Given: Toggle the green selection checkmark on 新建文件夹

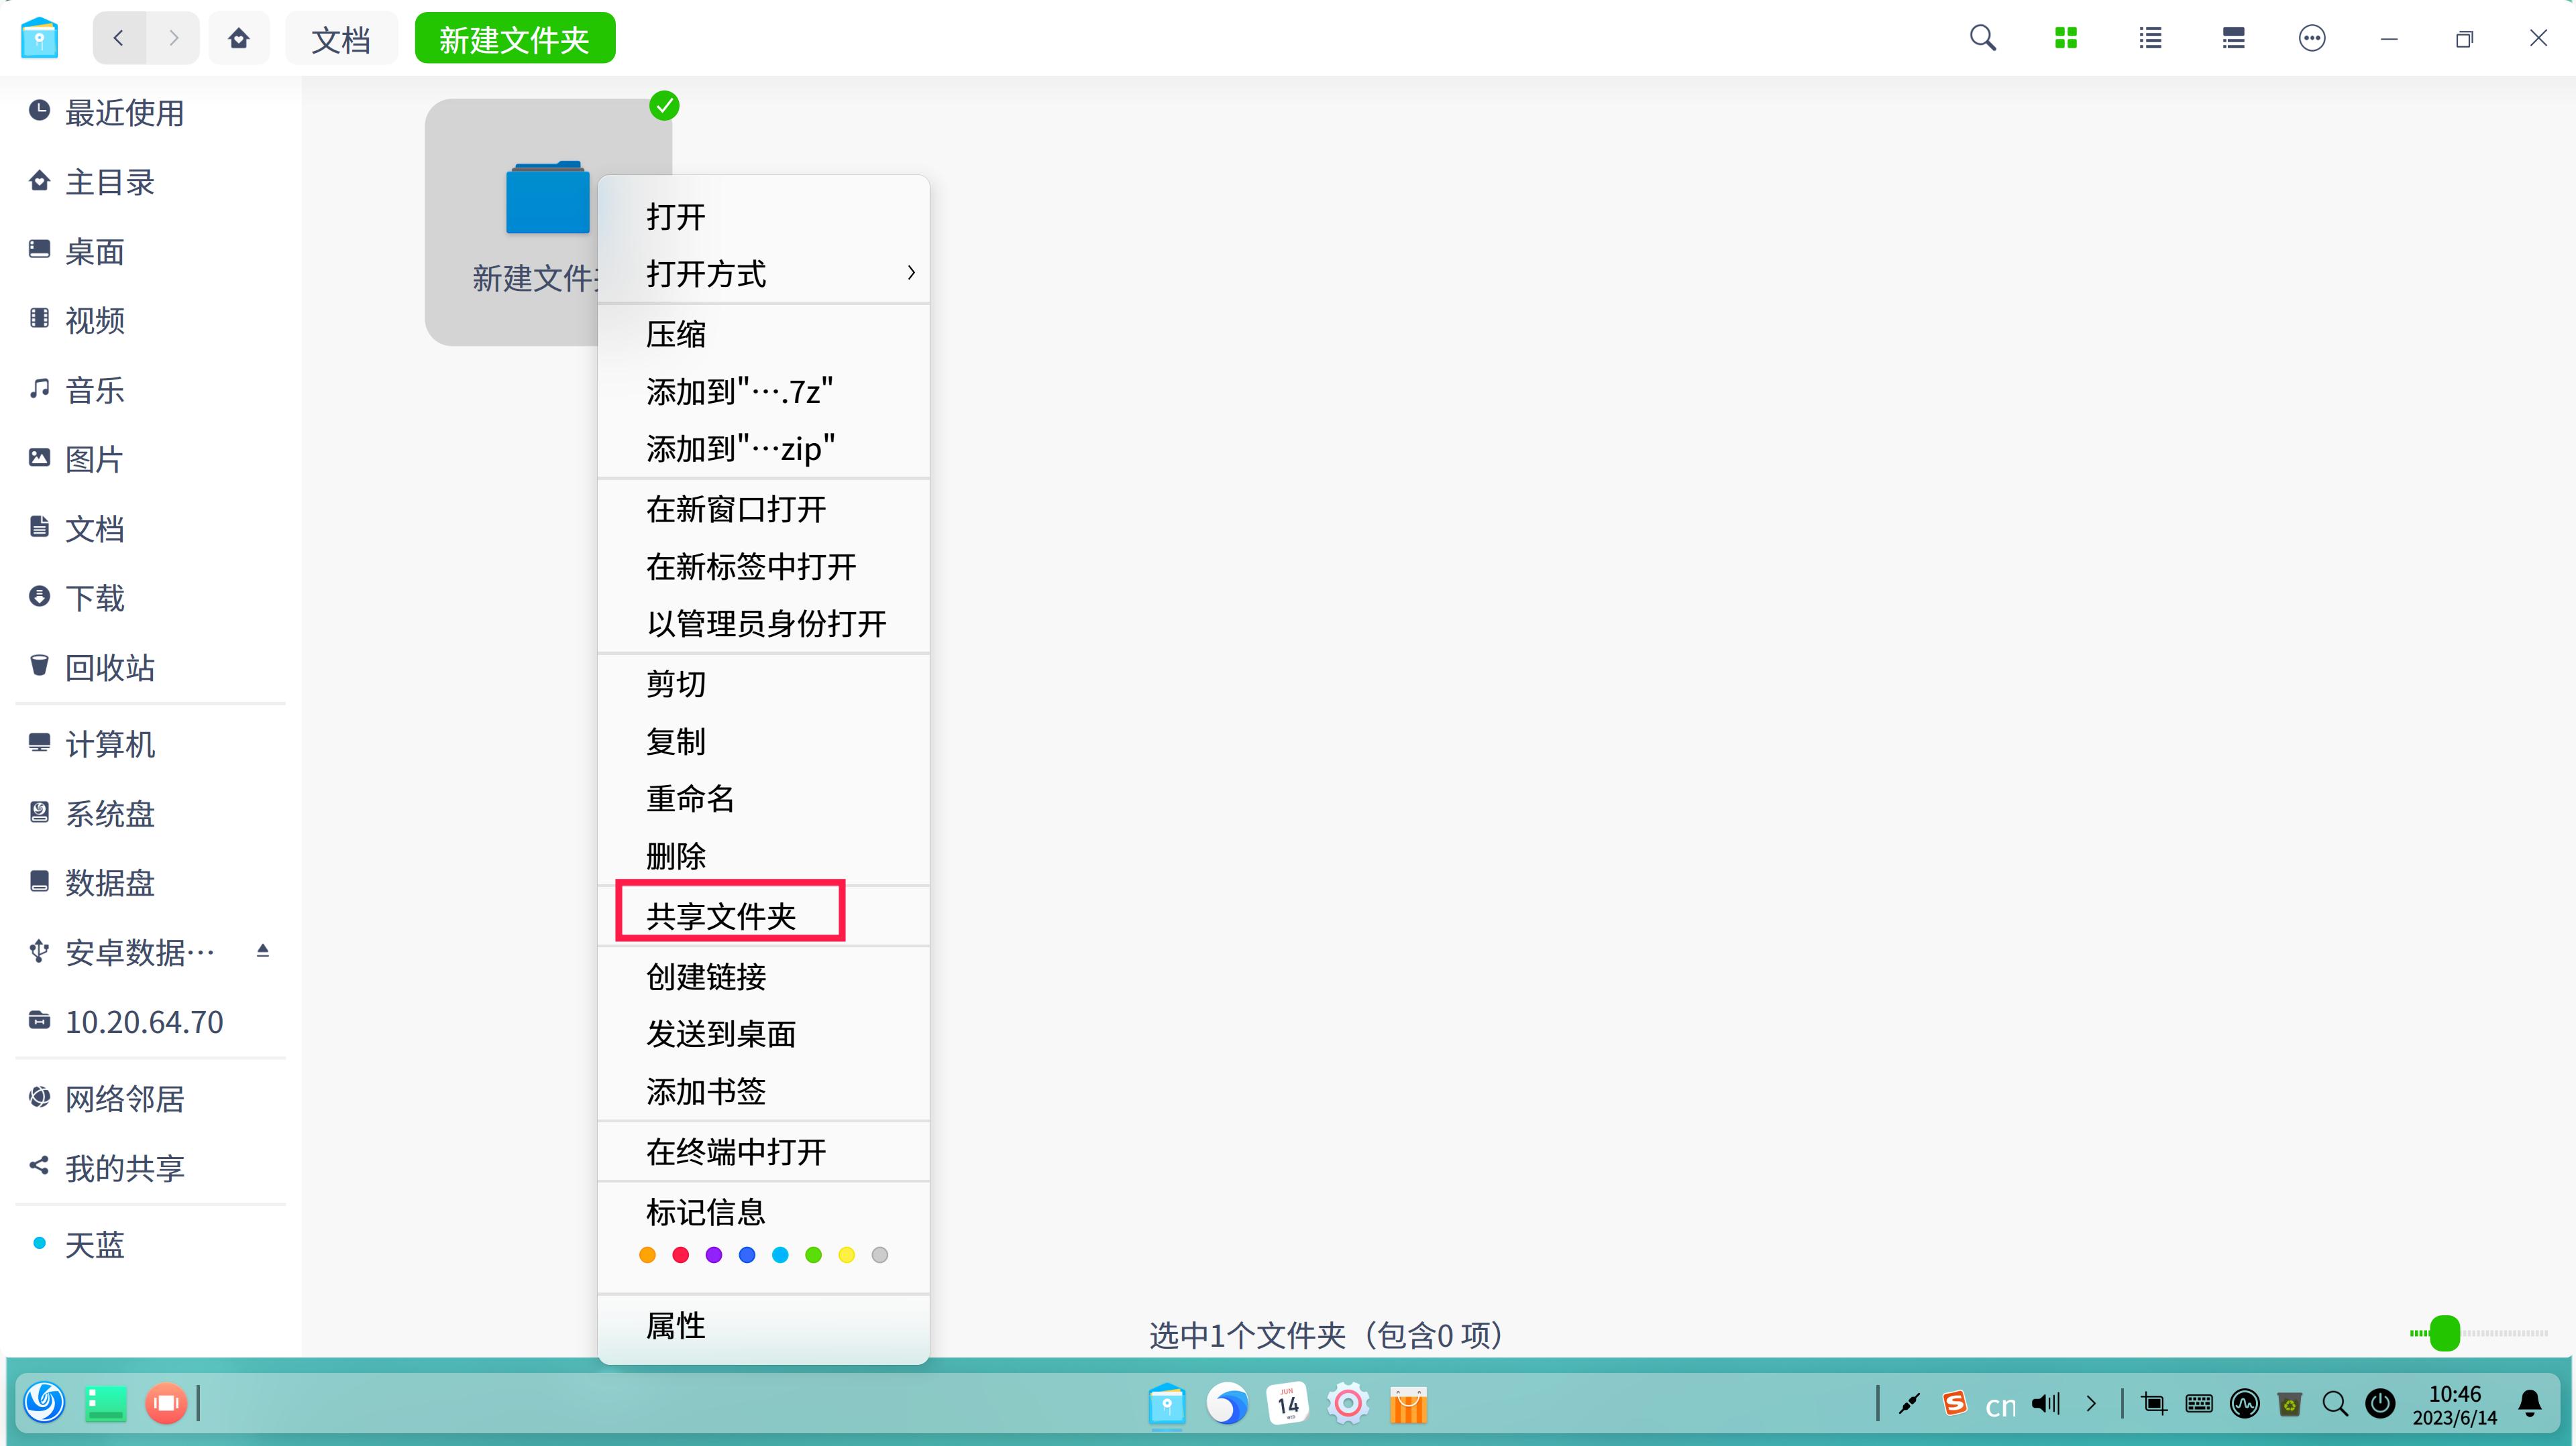Looking at the screenshot, I should pos(664,106).
